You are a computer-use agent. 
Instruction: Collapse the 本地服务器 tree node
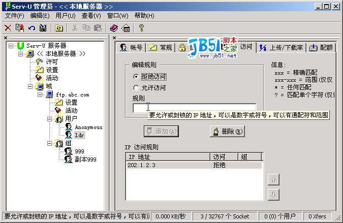pos(20,54)
